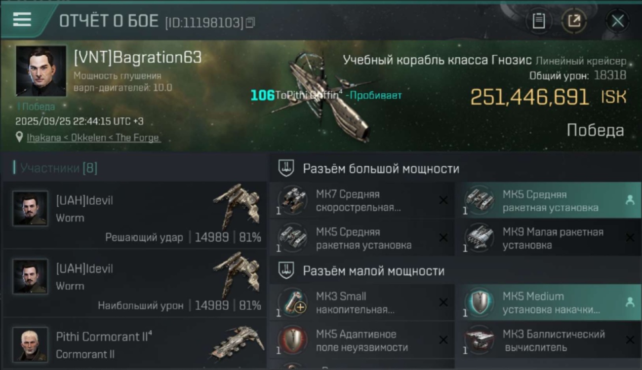Viewport: 642px width, 370px height.
Task: Select МК3 Small накопительная module
Action: [x=362, y=303]
